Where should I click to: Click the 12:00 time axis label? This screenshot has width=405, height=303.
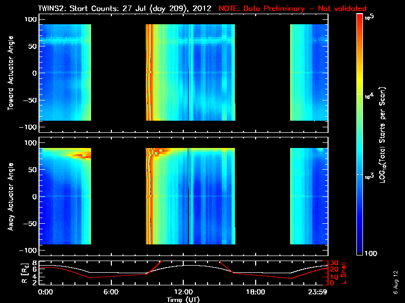point(183,292)
